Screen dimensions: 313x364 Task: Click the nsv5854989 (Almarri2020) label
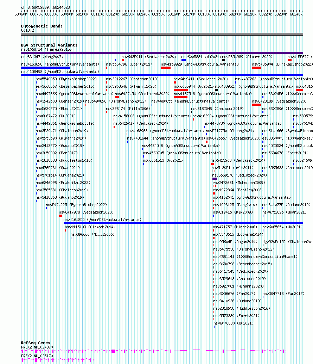tap(247, 57)
